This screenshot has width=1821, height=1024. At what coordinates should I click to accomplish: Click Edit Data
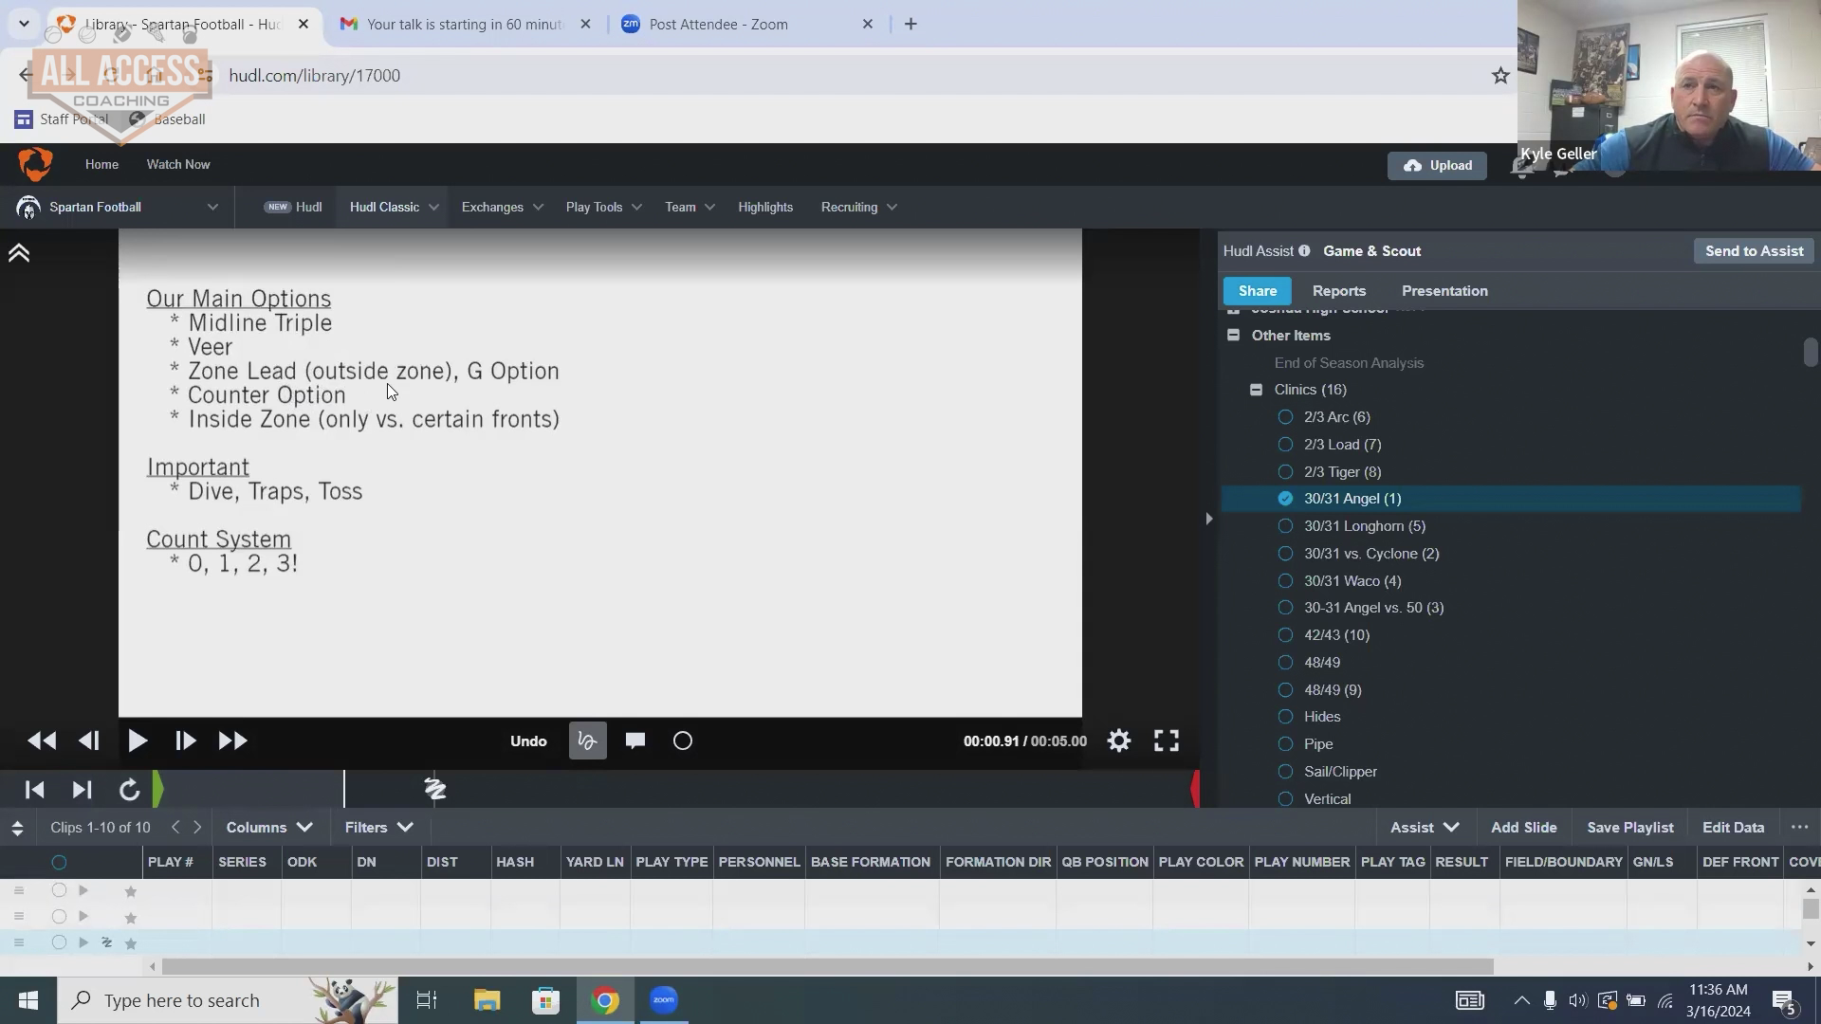(x=1733, y=828)
